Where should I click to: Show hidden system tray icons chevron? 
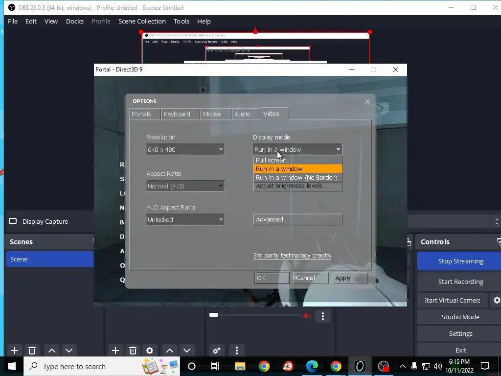coord(403,366)
